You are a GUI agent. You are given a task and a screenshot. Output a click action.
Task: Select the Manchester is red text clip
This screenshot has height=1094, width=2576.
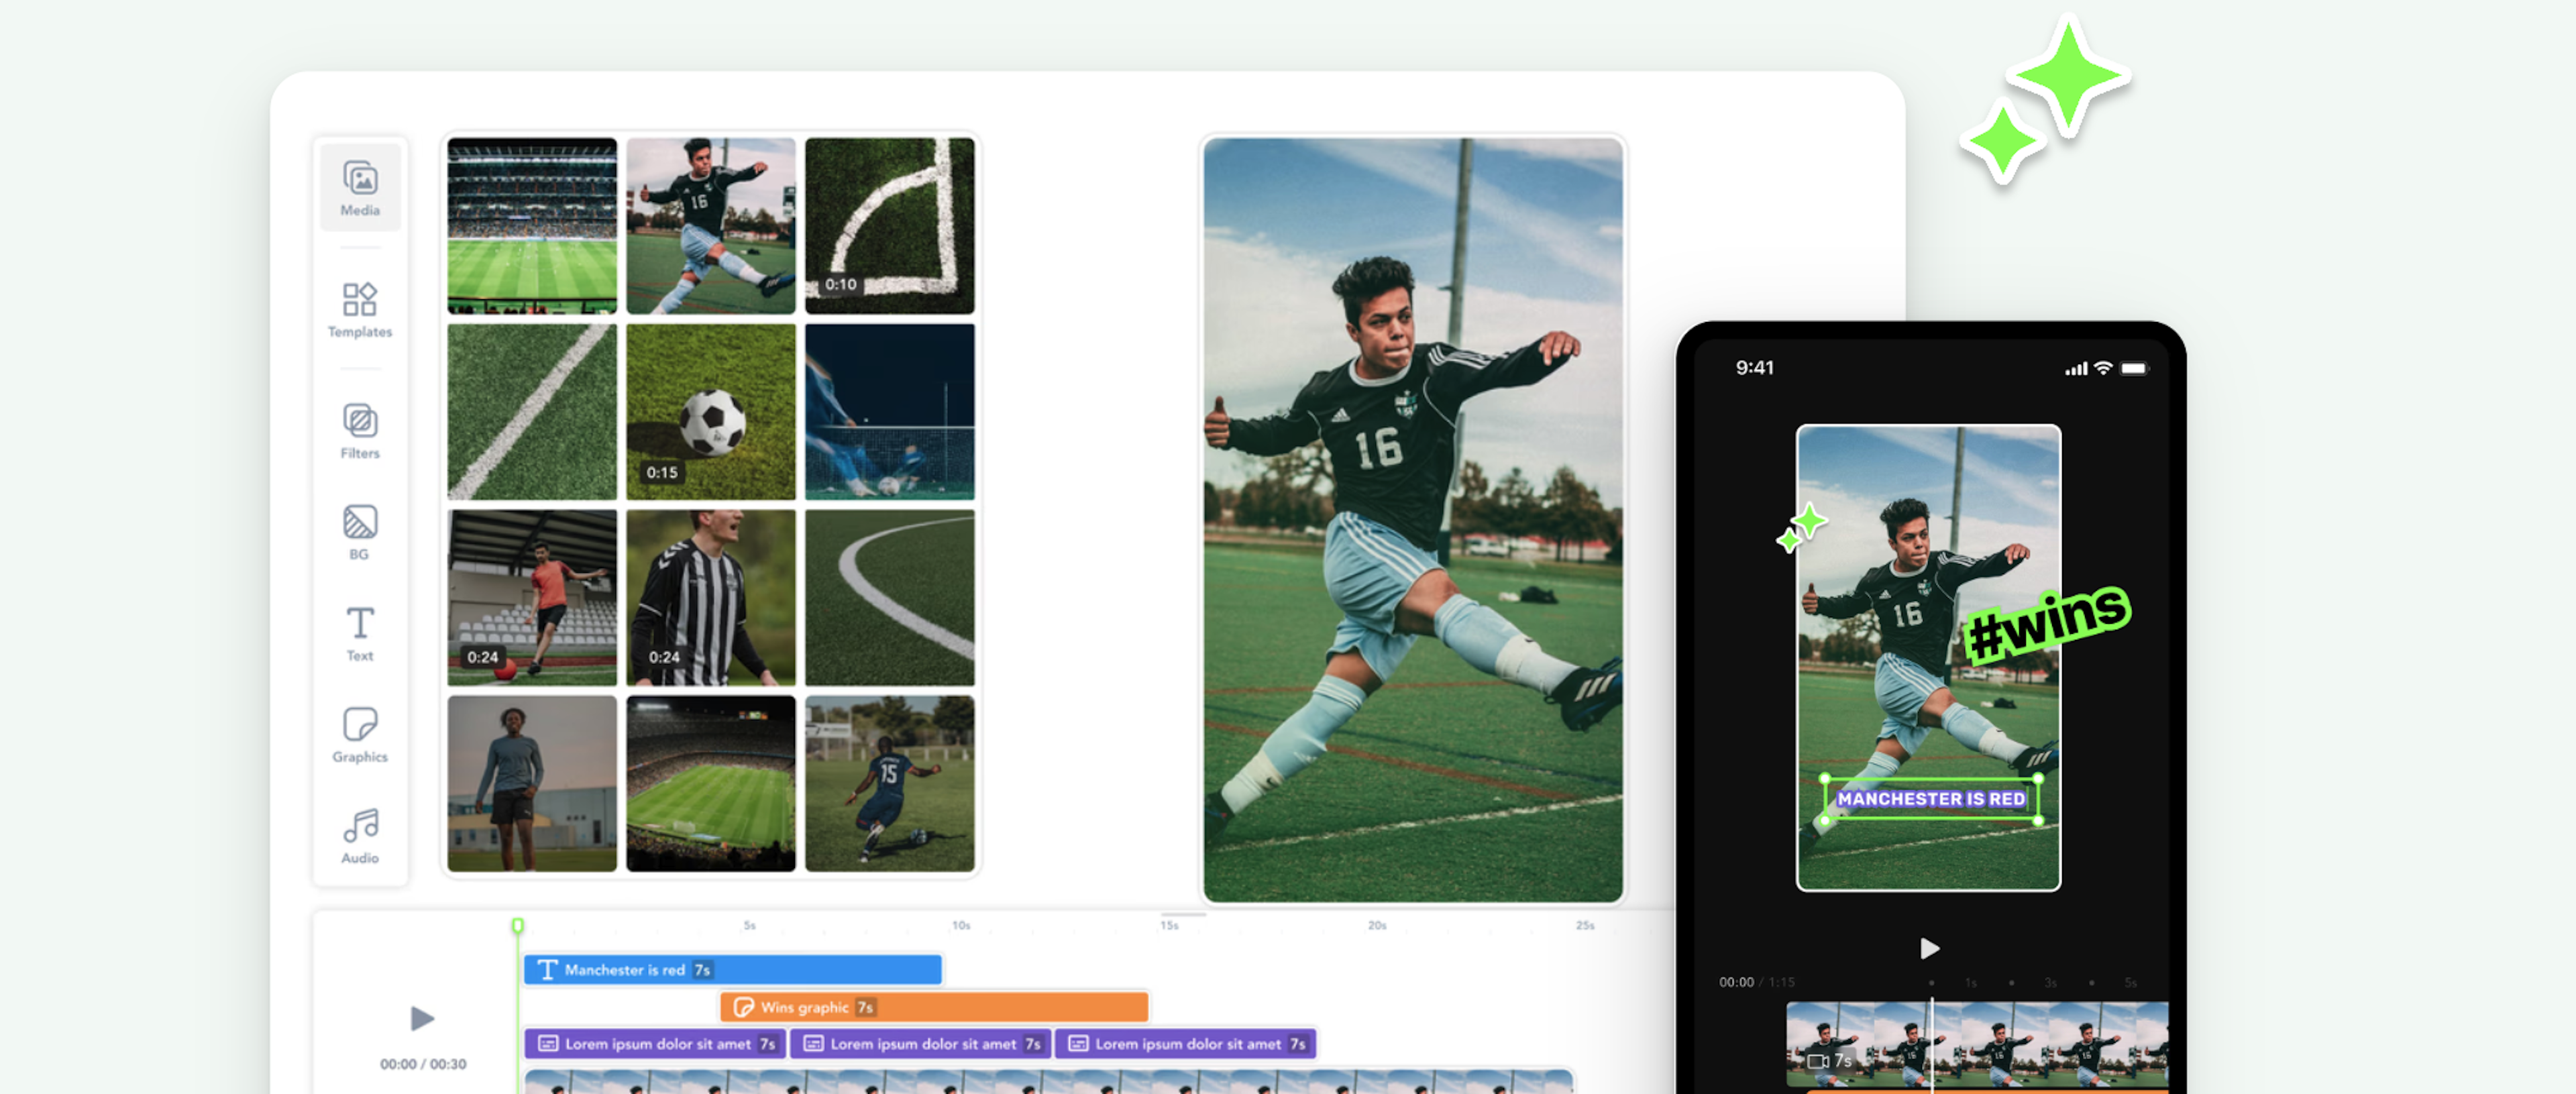pyautogui.click(x=732, y=969)
